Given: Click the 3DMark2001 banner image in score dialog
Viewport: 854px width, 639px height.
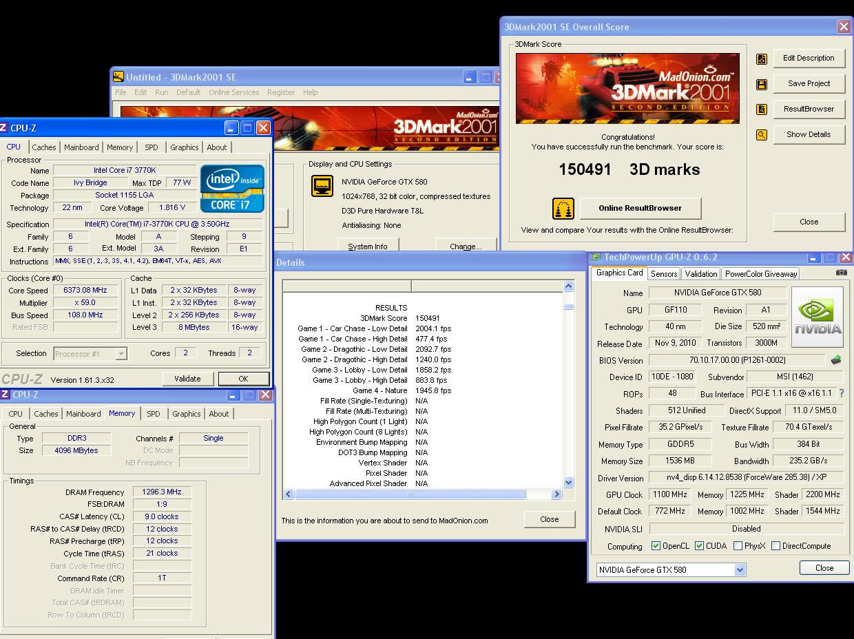Looking at the screenshot, I should click(627, 88).
